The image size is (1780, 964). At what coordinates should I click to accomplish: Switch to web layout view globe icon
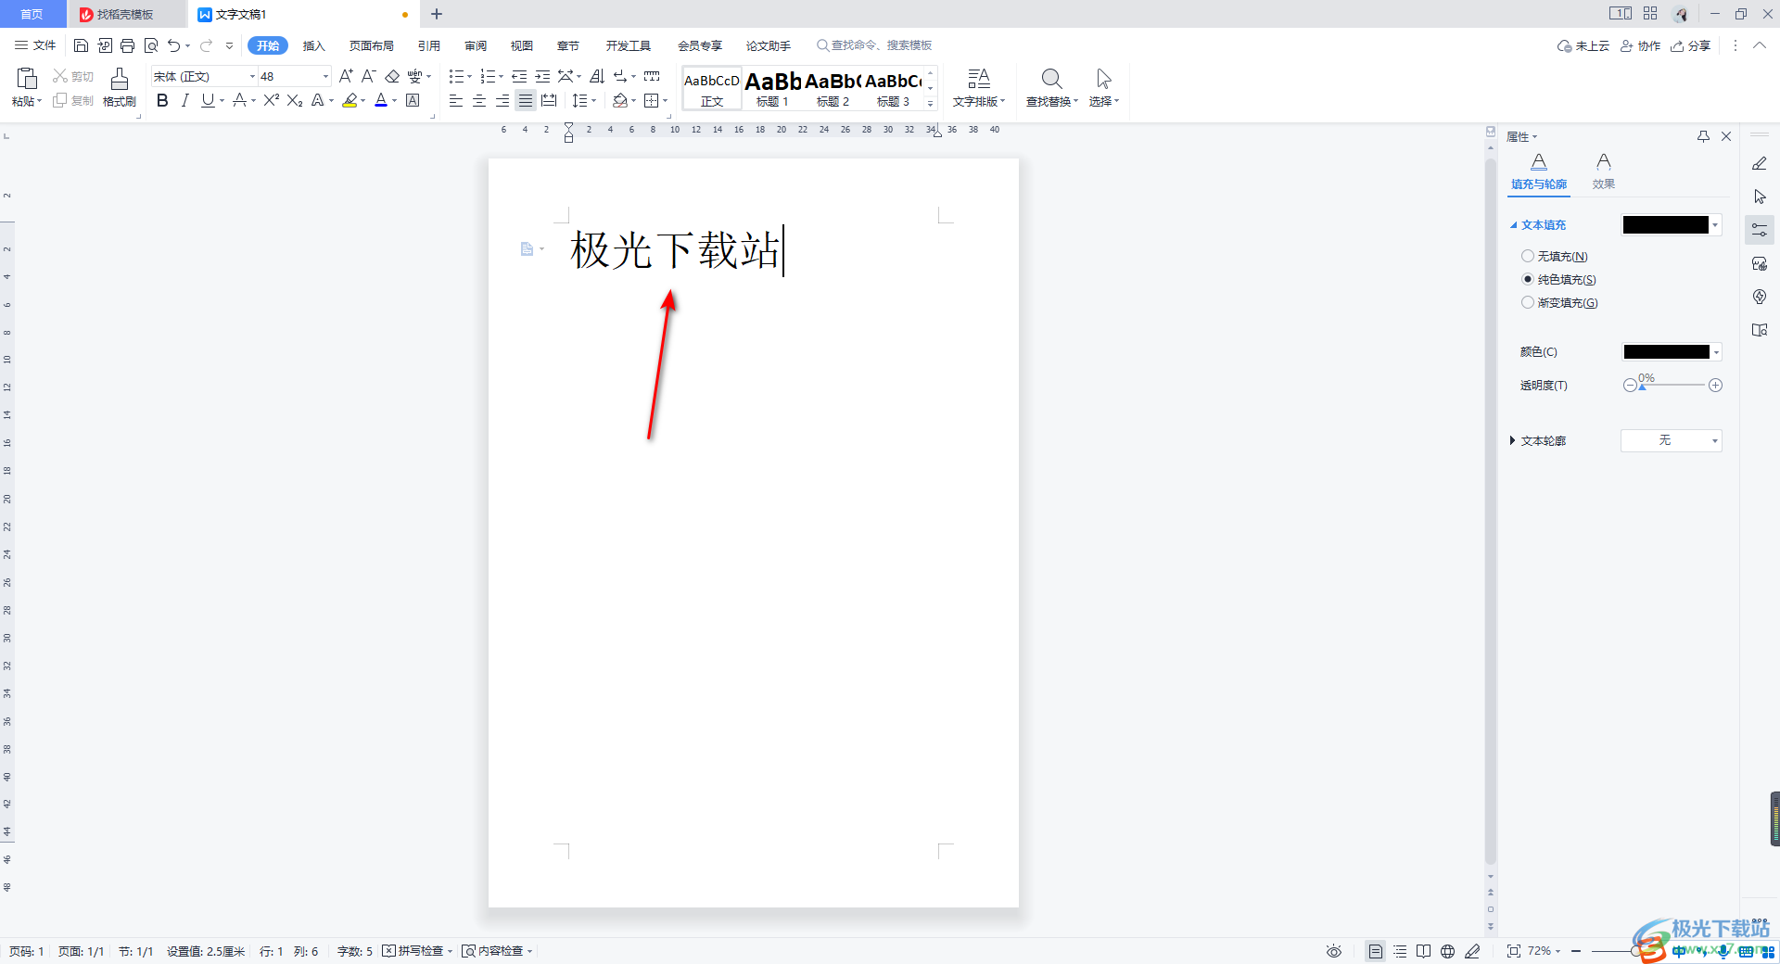coord(1447,951)
